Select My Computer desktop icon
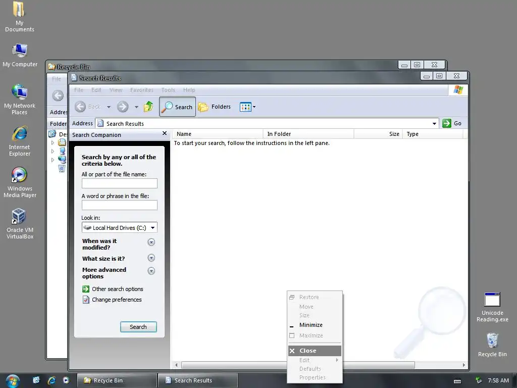Screen dimensions: 517x388 click(x=20, y=55)
